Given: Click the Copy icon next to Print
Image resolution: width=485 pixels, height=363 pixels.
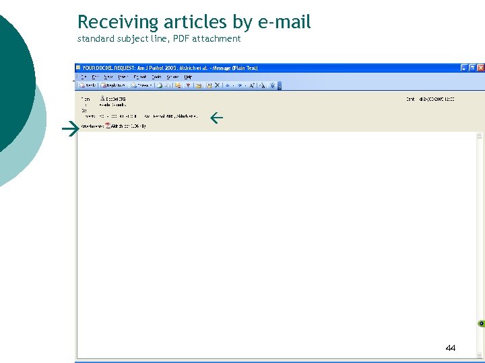Looking at the screenshot, I should point(168,85).
